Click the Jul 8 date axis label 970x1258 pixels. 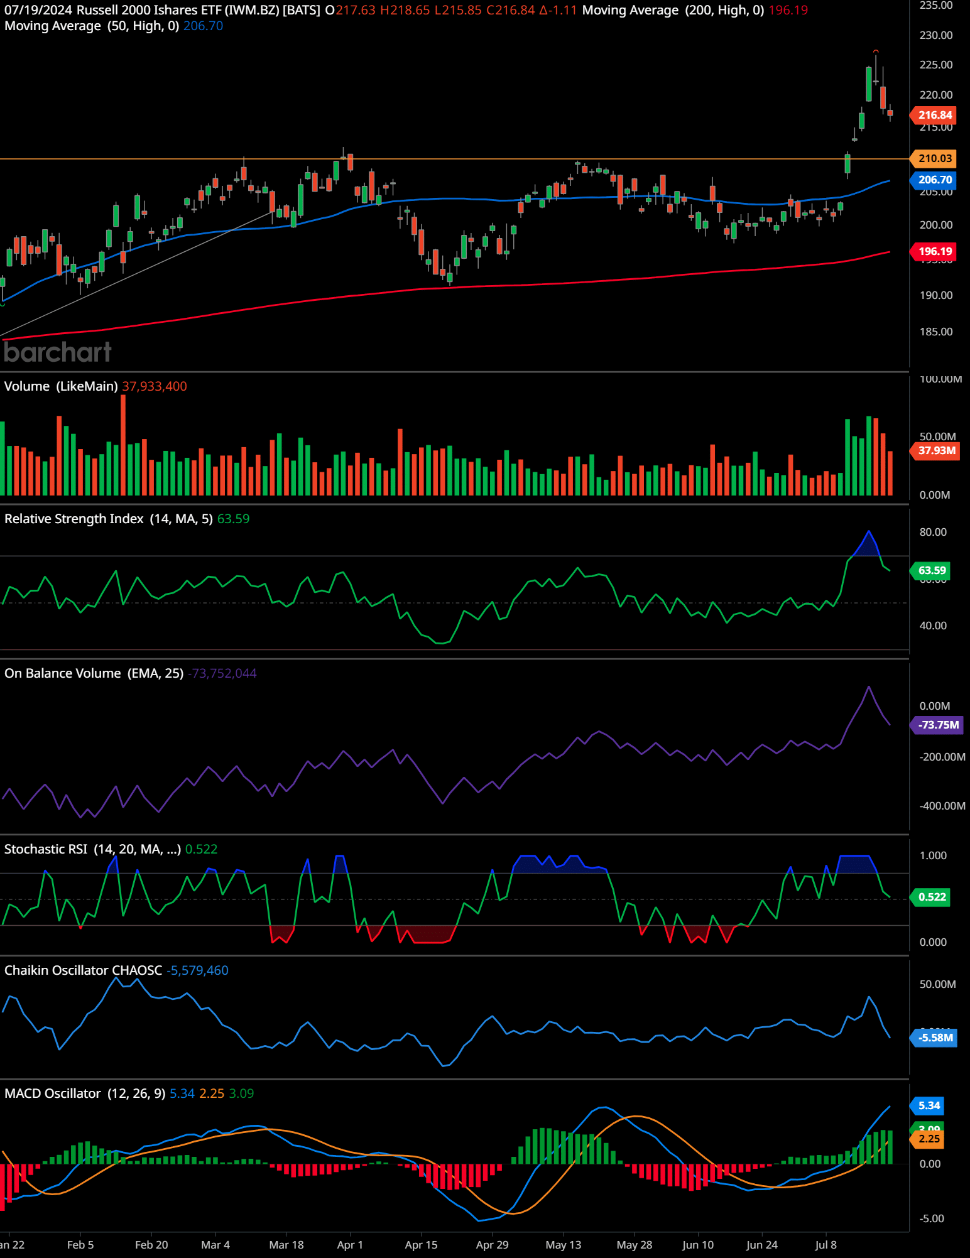pyautogui.click(x=826, y=1245)
